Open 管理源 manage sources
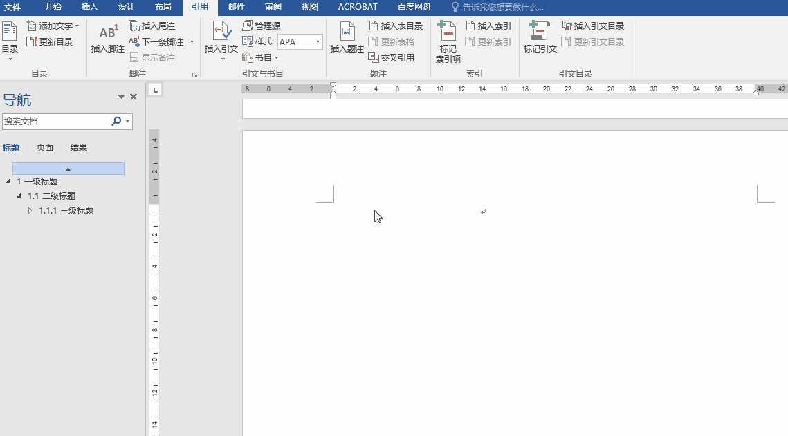The image size is (788, 436). pyautogui.click(x=262, y=26)
